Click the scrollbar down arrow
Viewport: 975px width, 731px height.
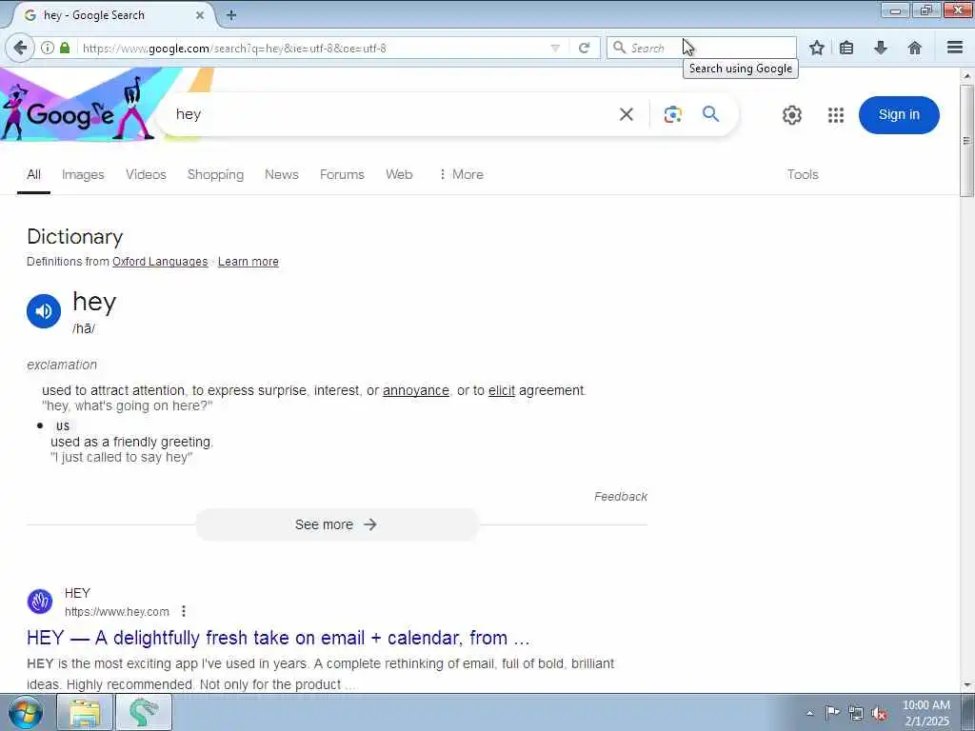(966, 685)
